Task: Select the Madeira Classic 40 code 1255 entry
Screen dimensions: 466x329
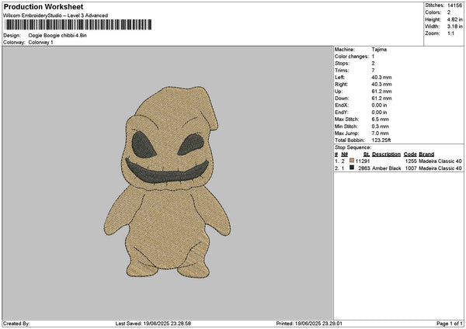Action: click(435, 161)
